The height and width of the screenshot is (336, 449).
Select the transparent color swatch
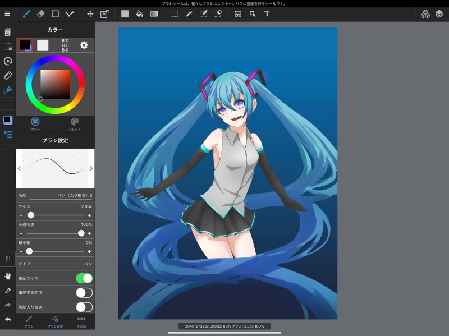point(43,45)
